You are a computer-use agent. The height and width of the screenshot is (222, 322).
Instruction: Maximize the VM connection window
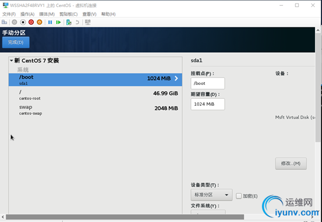click(297, 5)
